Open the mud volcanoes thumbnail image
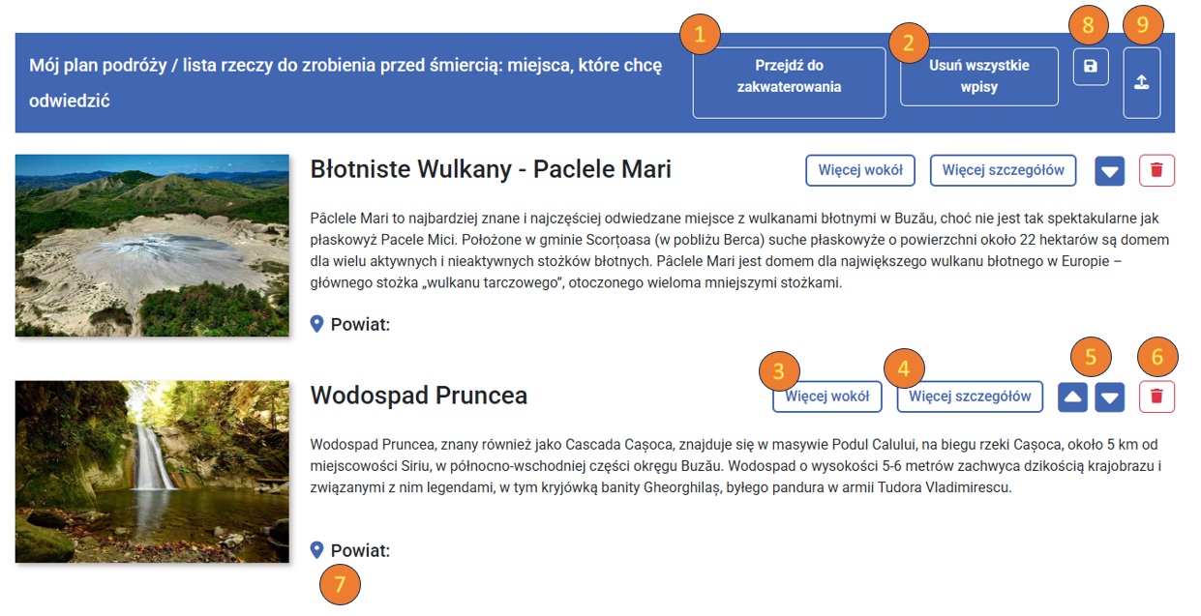This screenshot has height=616, width=1201. click(x=152, y=245)
